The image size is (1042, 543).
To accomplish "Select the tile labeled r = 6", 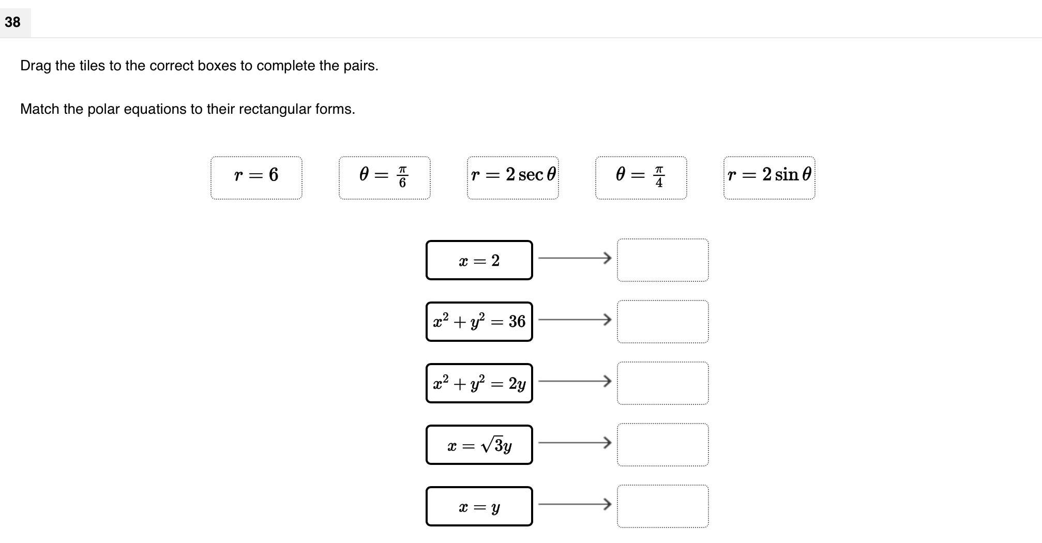I will click(x=256, y=176).
